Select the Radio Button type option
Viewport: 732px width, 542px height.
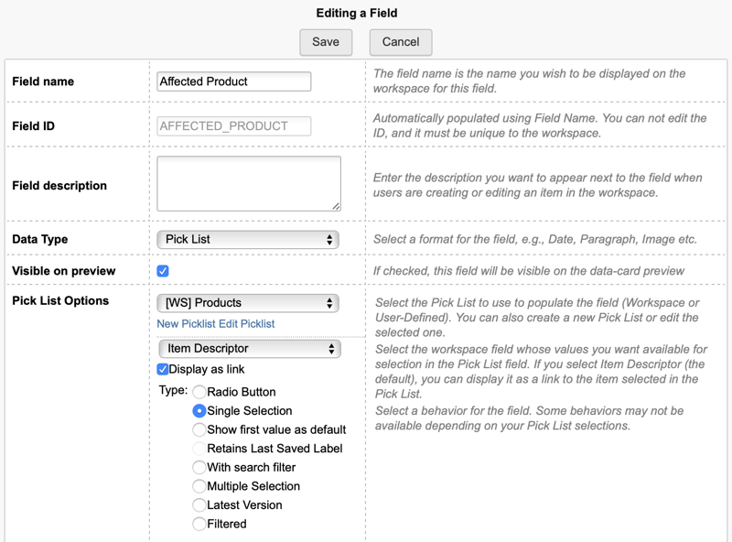[x=199, y=392]
